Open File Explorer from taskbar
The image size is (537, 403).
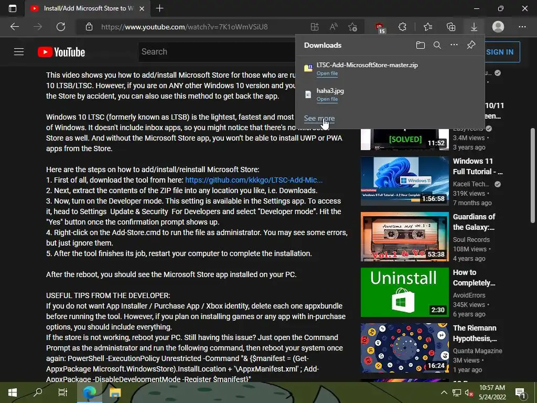(x=115, y=393)
